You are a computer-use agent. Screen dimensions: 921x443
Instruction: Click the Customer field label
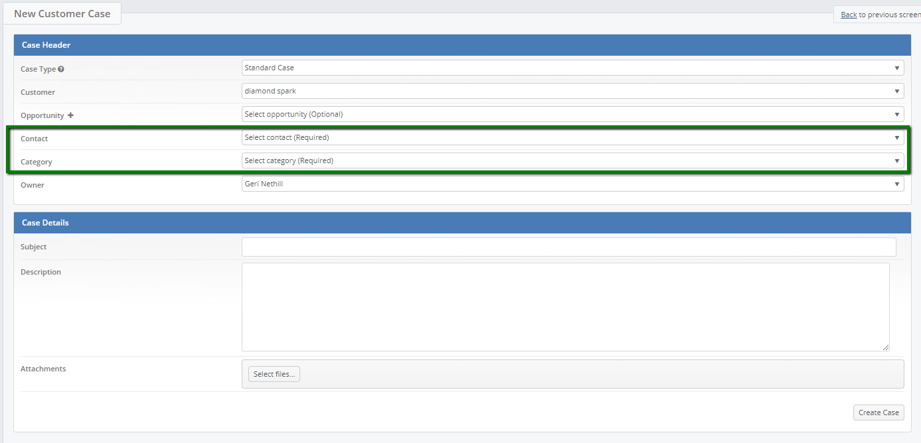click(x=38, y=92)
